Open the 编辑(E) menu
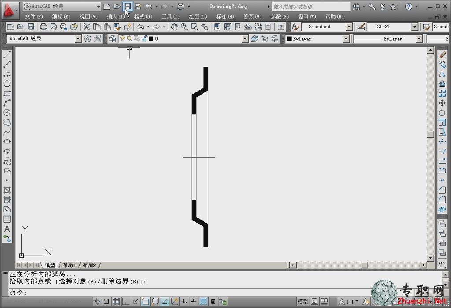451x308 pixels. pyautogui.click(x=61, y=17)
